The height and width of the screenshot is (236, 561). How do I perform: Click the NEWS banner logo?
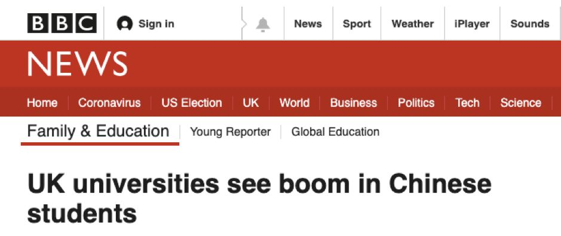click(77, 64)
